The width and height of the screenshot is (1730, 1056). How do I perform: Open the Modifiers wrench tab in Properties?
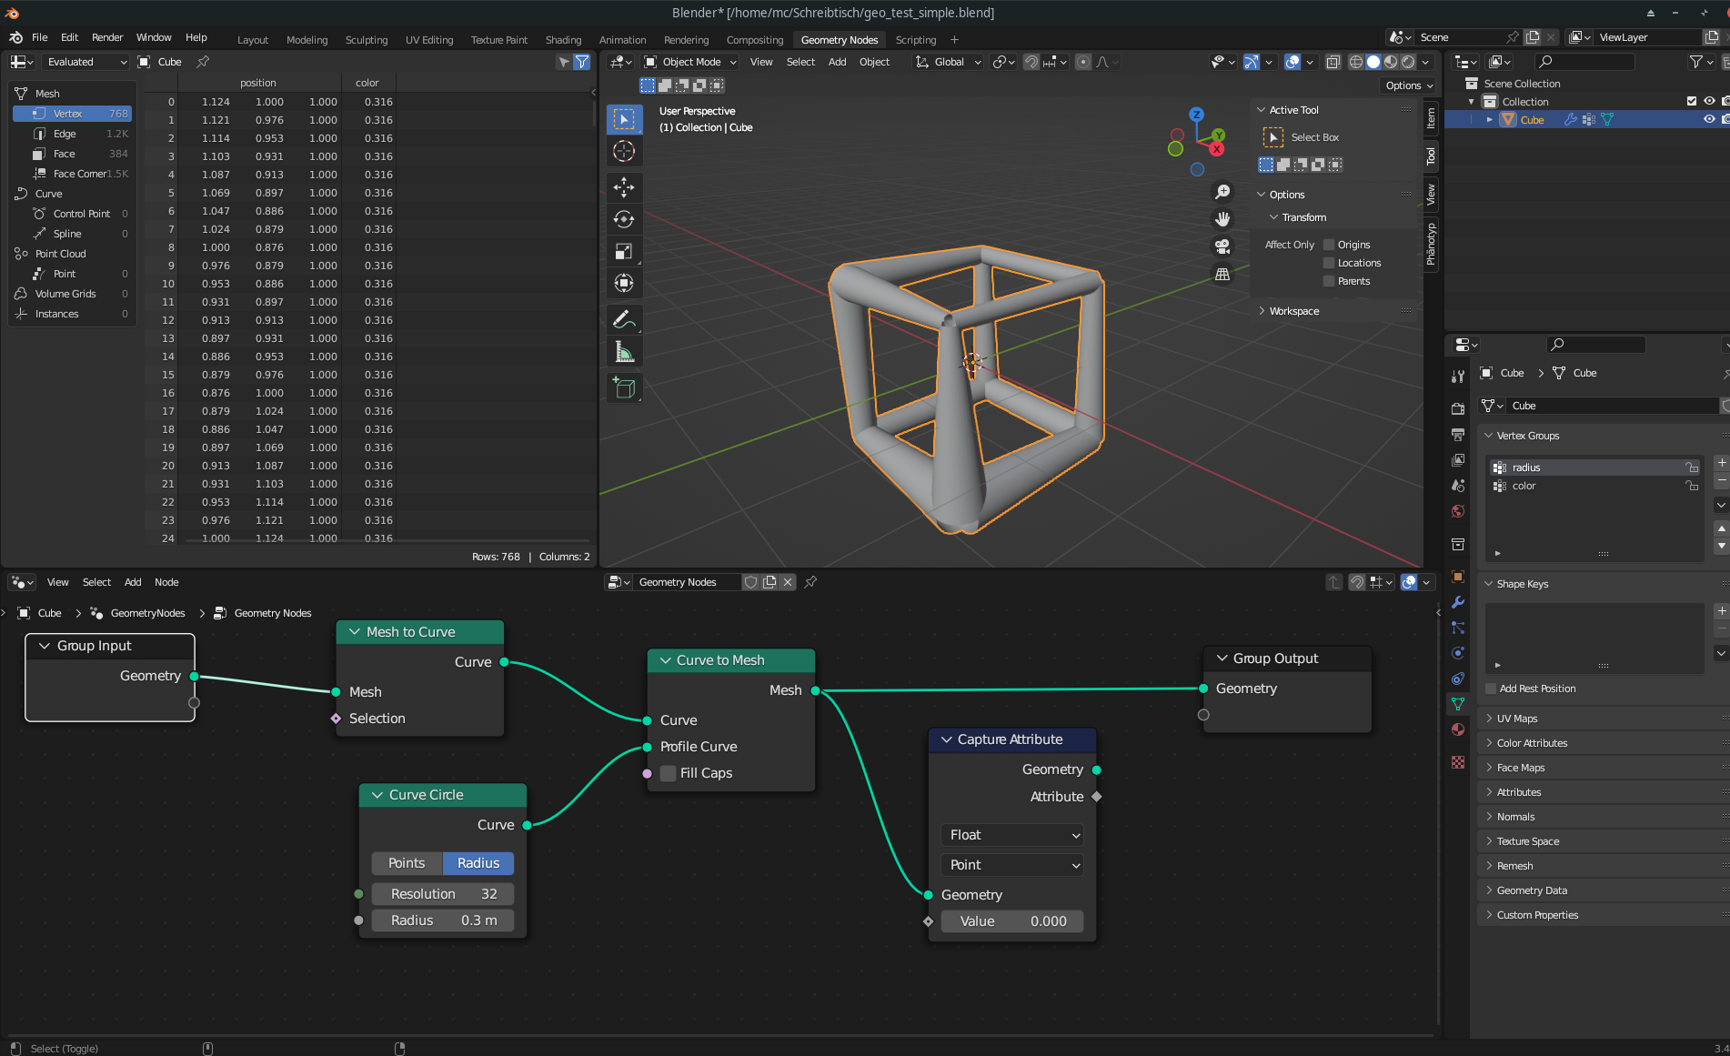1458,602
